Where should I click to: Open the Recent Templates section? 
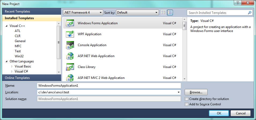[x=17, y=11]
